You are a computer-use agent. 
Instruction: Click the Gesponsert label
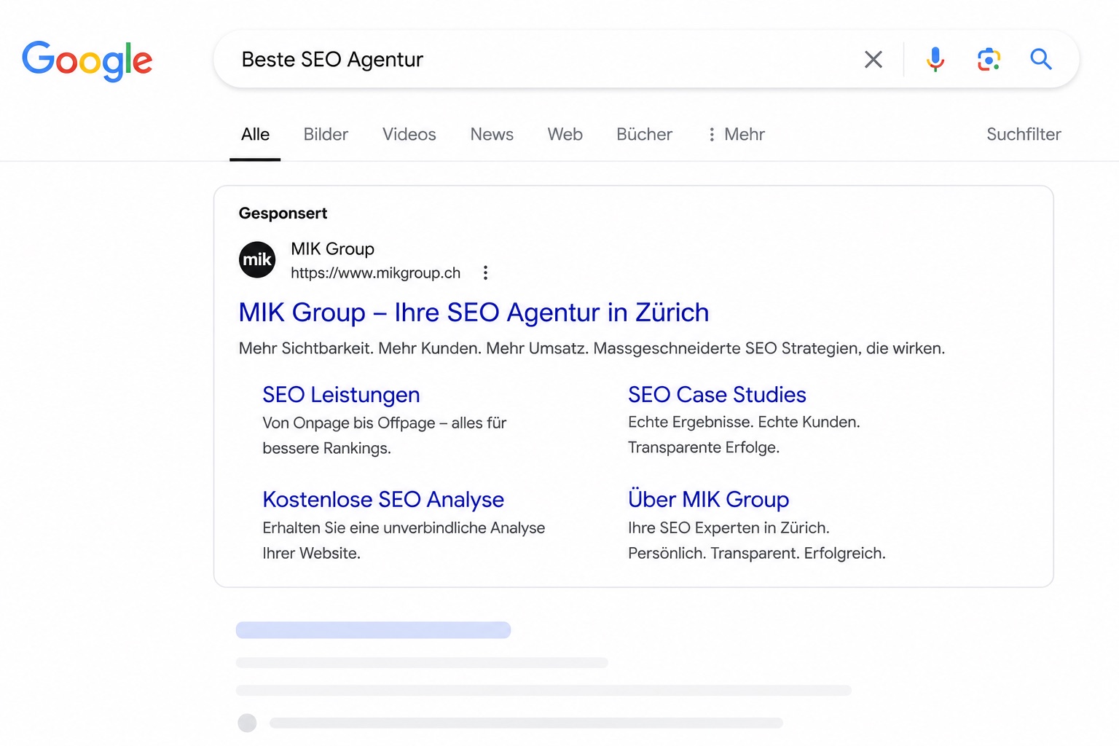pos(283,213)
